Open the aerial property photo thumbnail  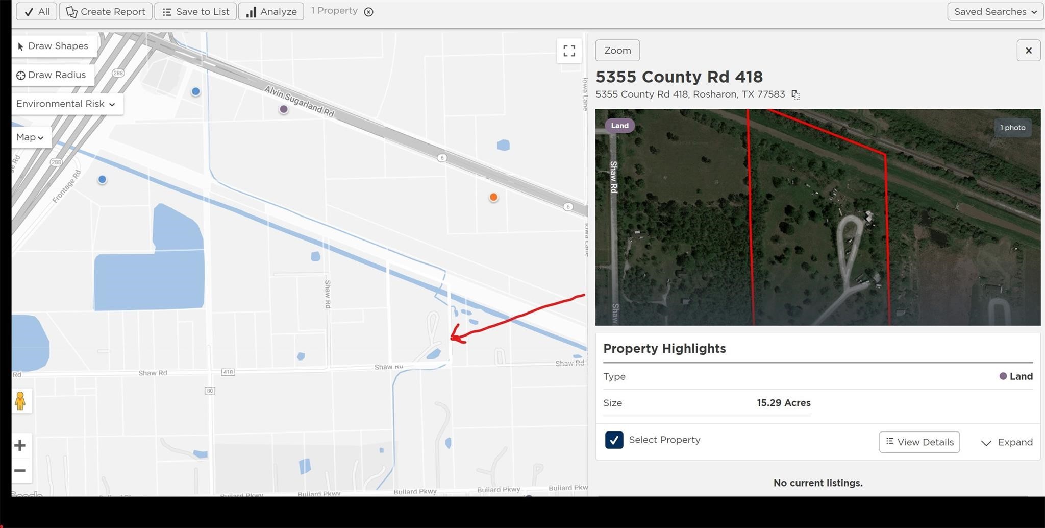pyautogui.click(x=817, y=217)
